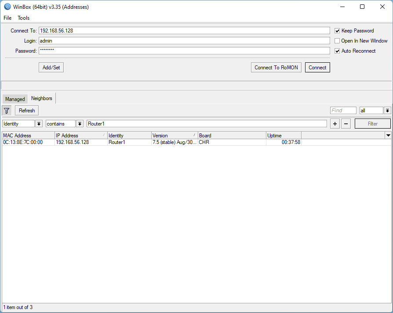Screen dimensions: 393x313
Task: Open the File menu
Action: pos(7,18)
